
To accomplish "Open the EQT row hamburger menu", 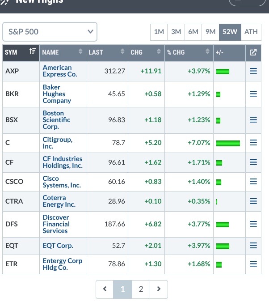I will pyautogui.click(x=253, y=246).
